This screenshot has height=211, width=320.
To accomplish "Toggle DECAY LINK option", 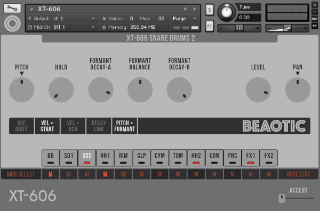I will click(99, 126).
